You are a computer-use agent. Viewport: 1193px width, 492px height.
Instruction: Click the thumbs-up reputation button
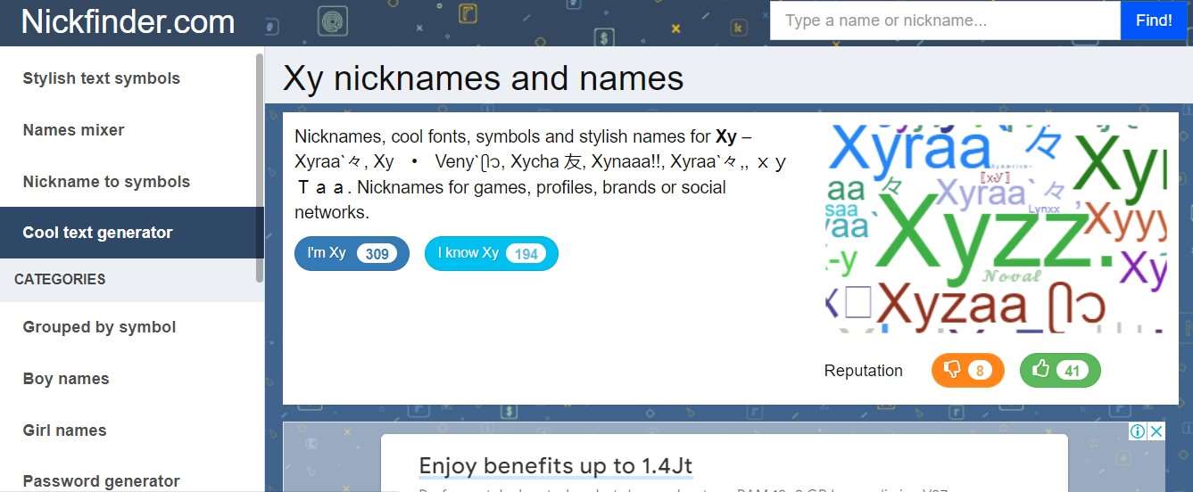pos(1060,370)
